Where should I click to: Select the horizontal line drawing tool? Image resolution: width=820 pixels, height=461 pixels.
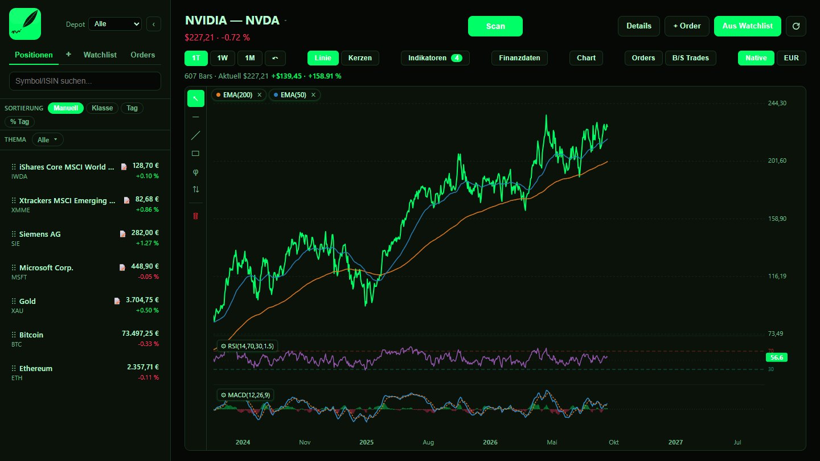click(195, 117)
